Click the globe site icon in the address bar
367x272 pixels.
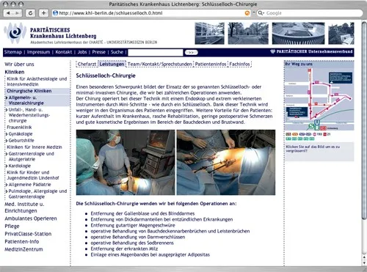[x=56, y=13]
